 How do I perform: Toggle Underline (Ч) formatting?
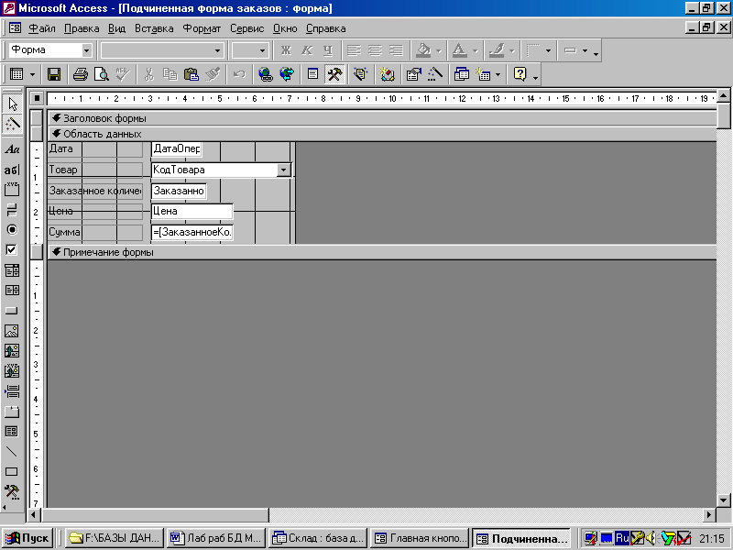(328, 50)
